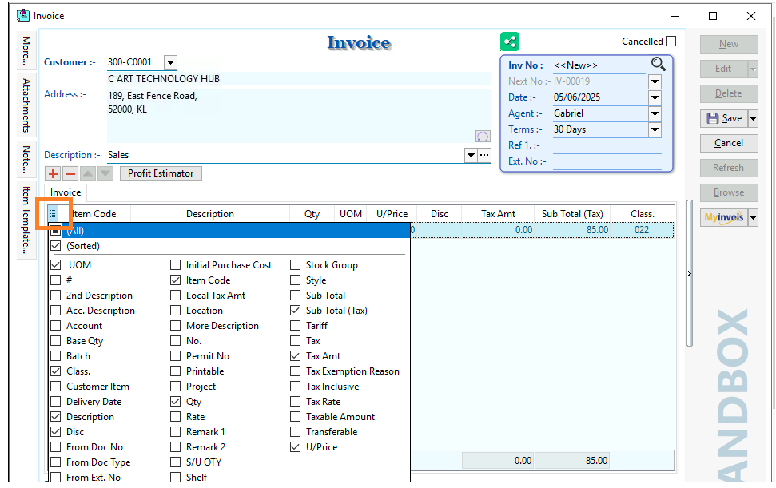The width and height of the screenshot is (776, 488).
Task: Switch to the Attachments side tab
Action: pyautogui.click(x=26, y=105)
